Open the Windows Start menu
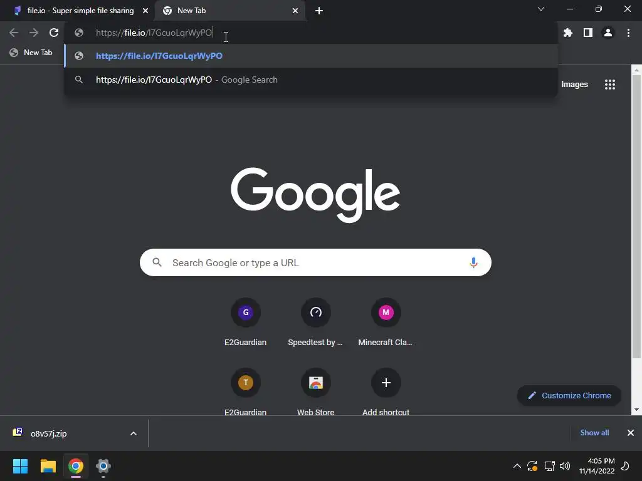The height and width of the screenshot is (481, 642). [20, 466]
